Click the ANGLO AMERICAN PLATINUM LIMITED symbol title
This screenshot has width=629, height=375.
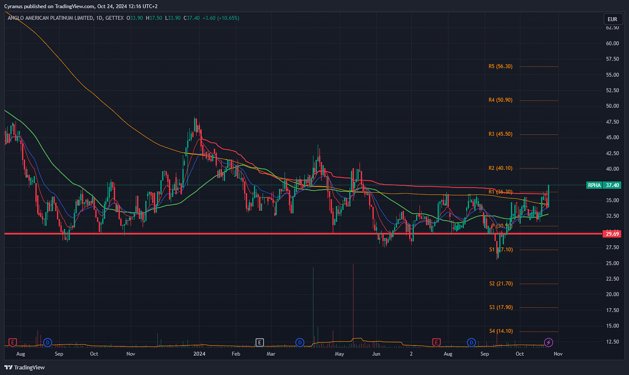tap(50, 18)
